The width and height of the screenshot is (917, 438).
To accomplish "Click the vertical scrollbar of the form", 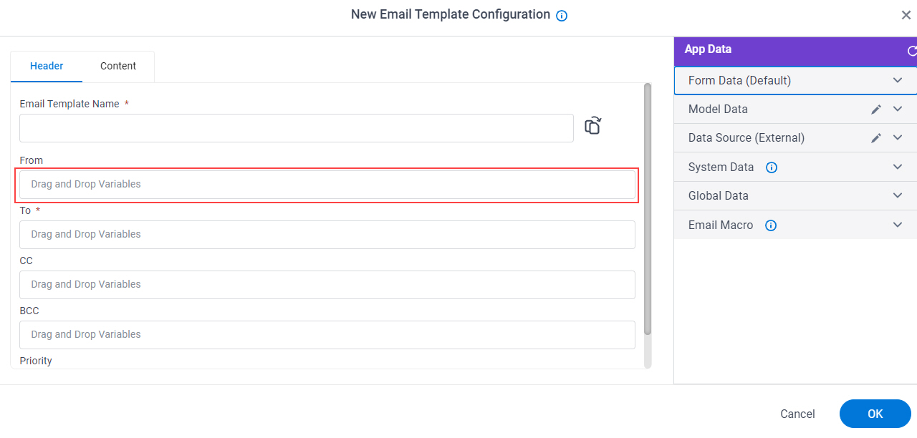I will tap(648, 208).
